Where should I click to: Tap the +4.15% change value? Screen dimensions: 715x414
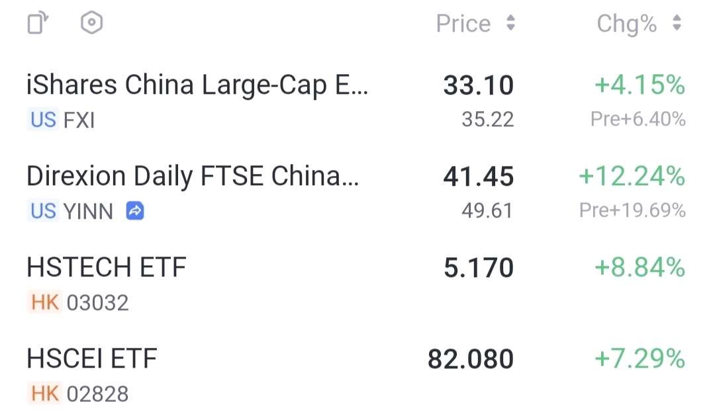(640, 85)
